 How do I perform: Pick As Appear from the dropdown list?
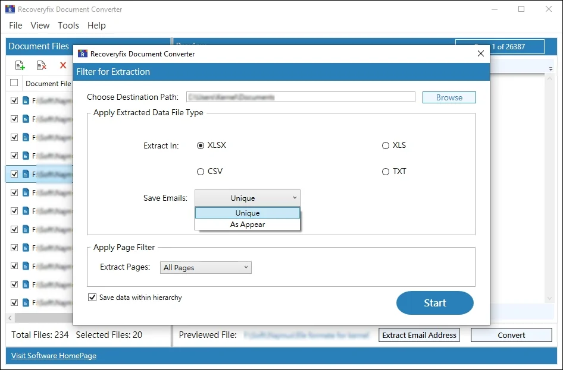click(x=248, y=224)
